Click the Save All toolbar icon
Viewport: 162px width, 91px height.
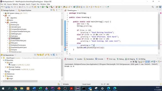(x=9, y=7)
